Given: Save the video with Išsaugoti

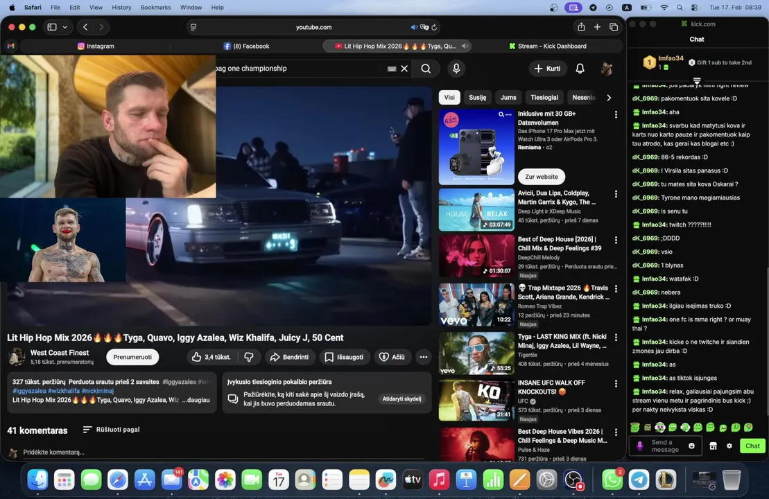Looking at the screenshot, I should (x=345, y=357).
